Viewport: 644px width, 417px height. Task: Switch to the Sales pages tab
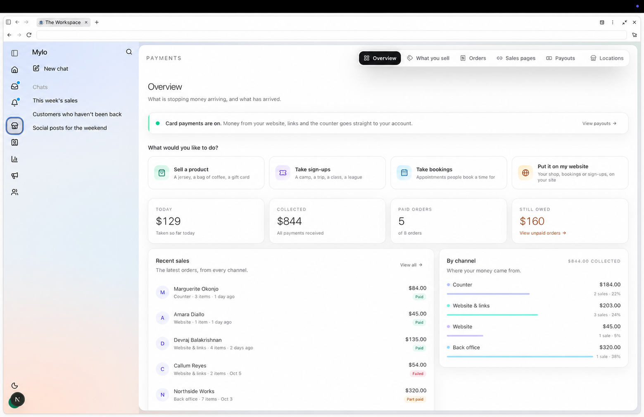[516, 58]
